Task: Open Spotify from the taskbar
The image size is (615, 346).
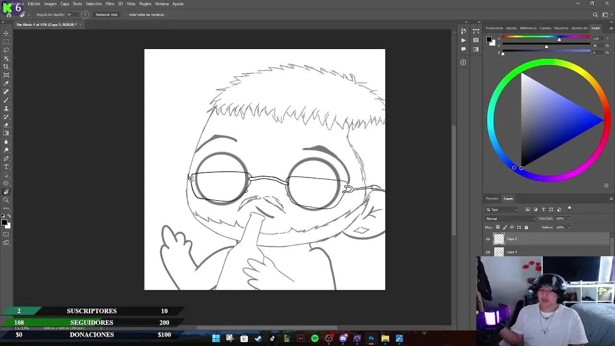Action: pyautogui.click(x=315, y=338)
